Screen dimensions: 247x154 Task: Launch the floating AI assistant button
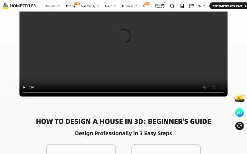pos(240,112)
